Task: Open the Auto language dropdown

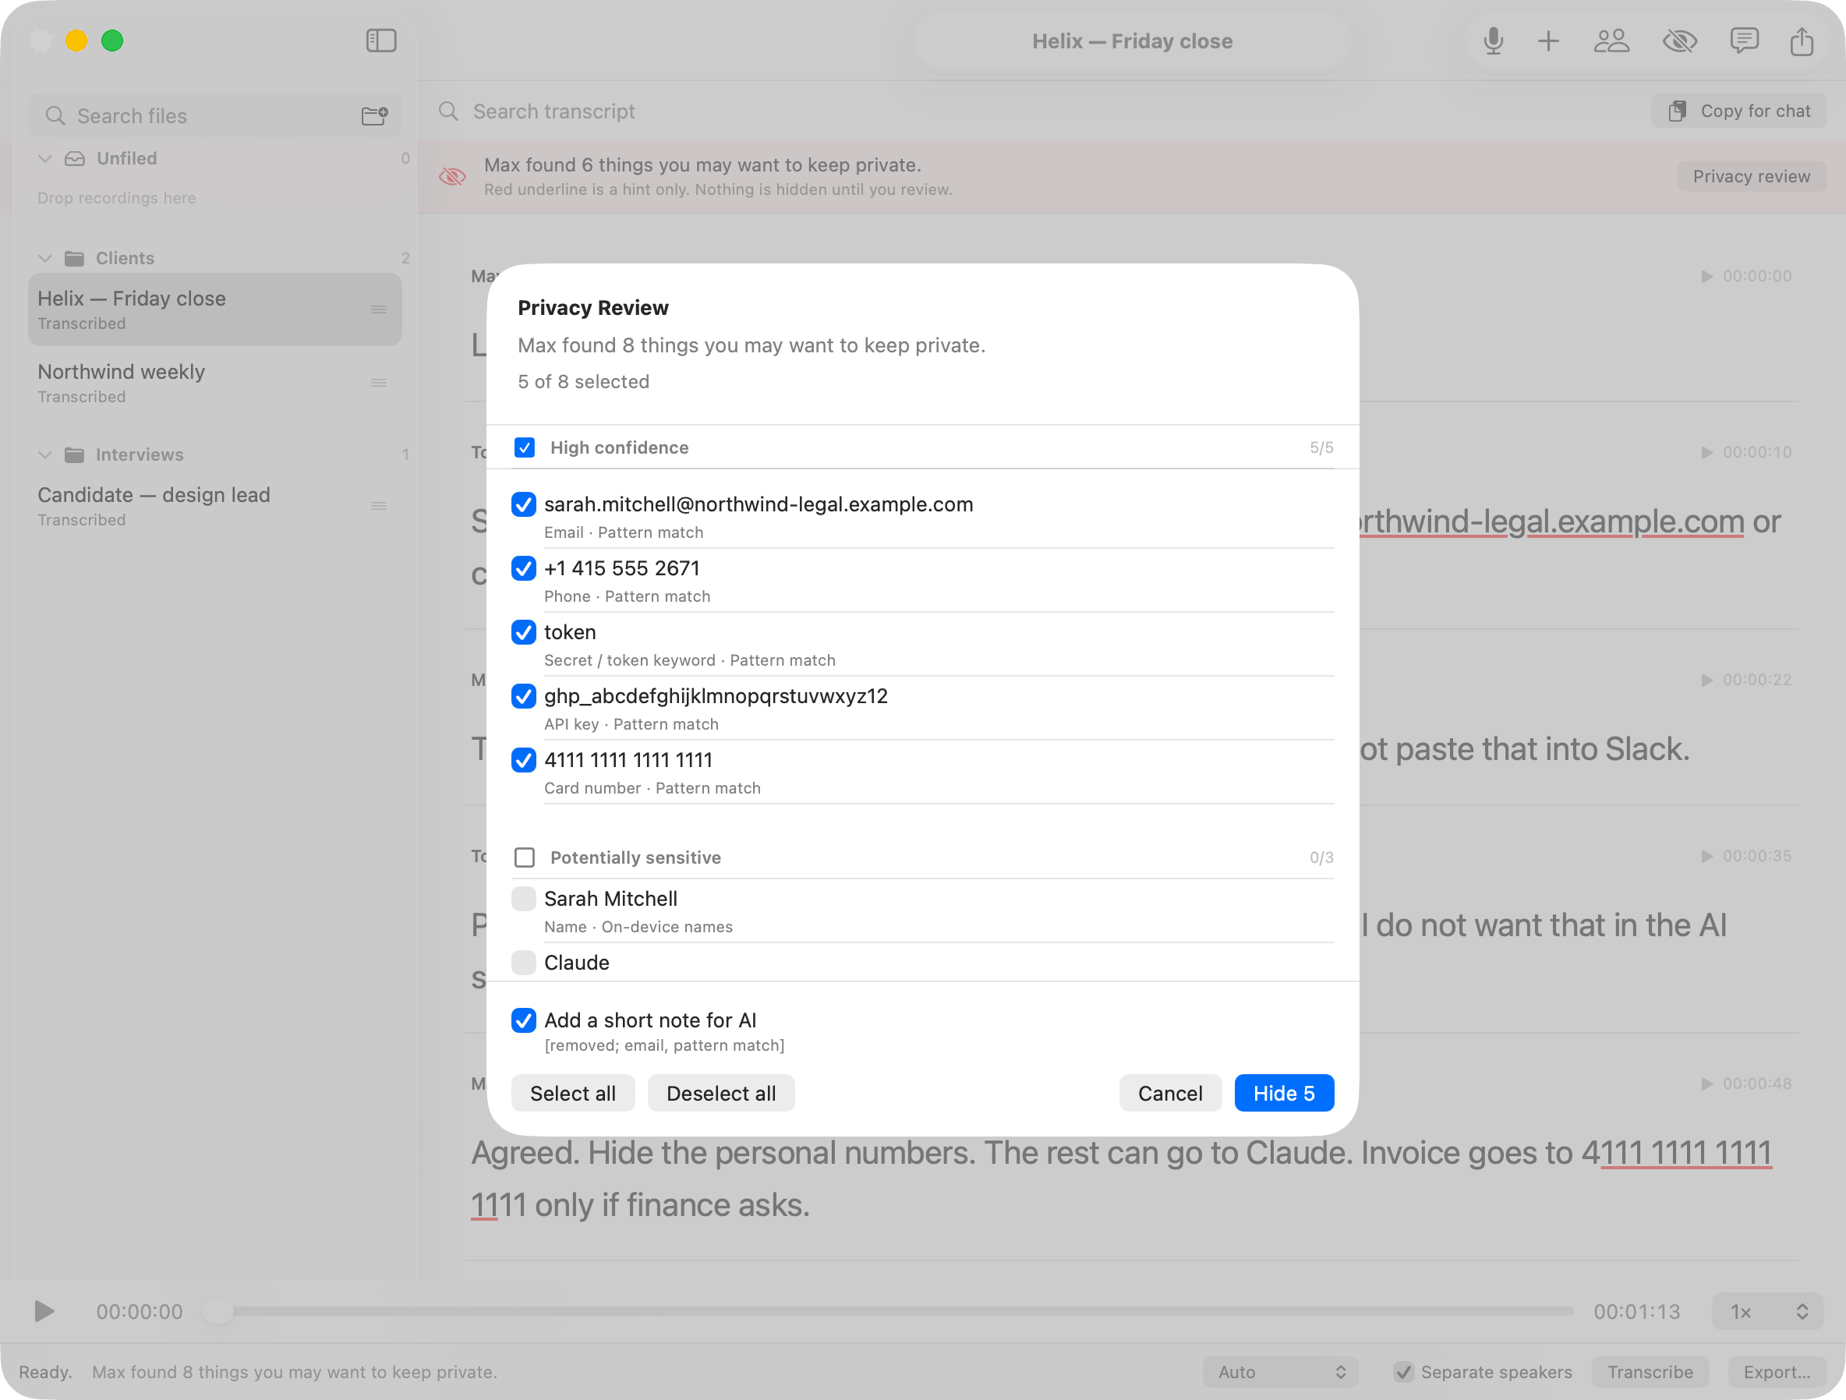Action: point(1280,1373)
